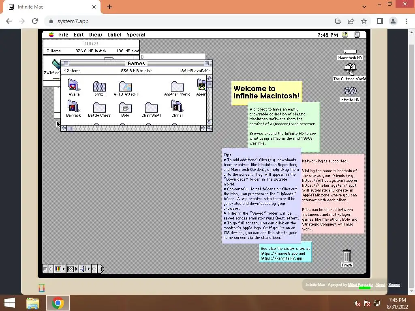Viewport: 415px width, 311px height.
Task: Open the Chrome three-dot menu
Action: [406, 21]
